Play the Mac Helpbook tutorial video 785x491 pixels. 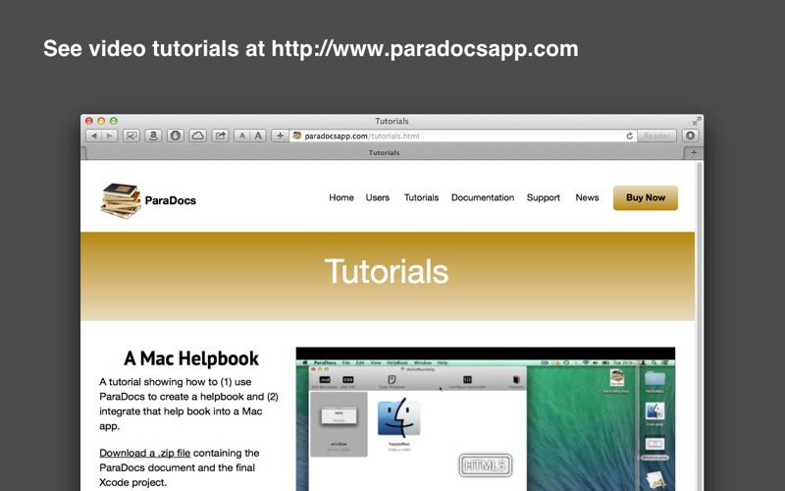[x=486, y=419]
